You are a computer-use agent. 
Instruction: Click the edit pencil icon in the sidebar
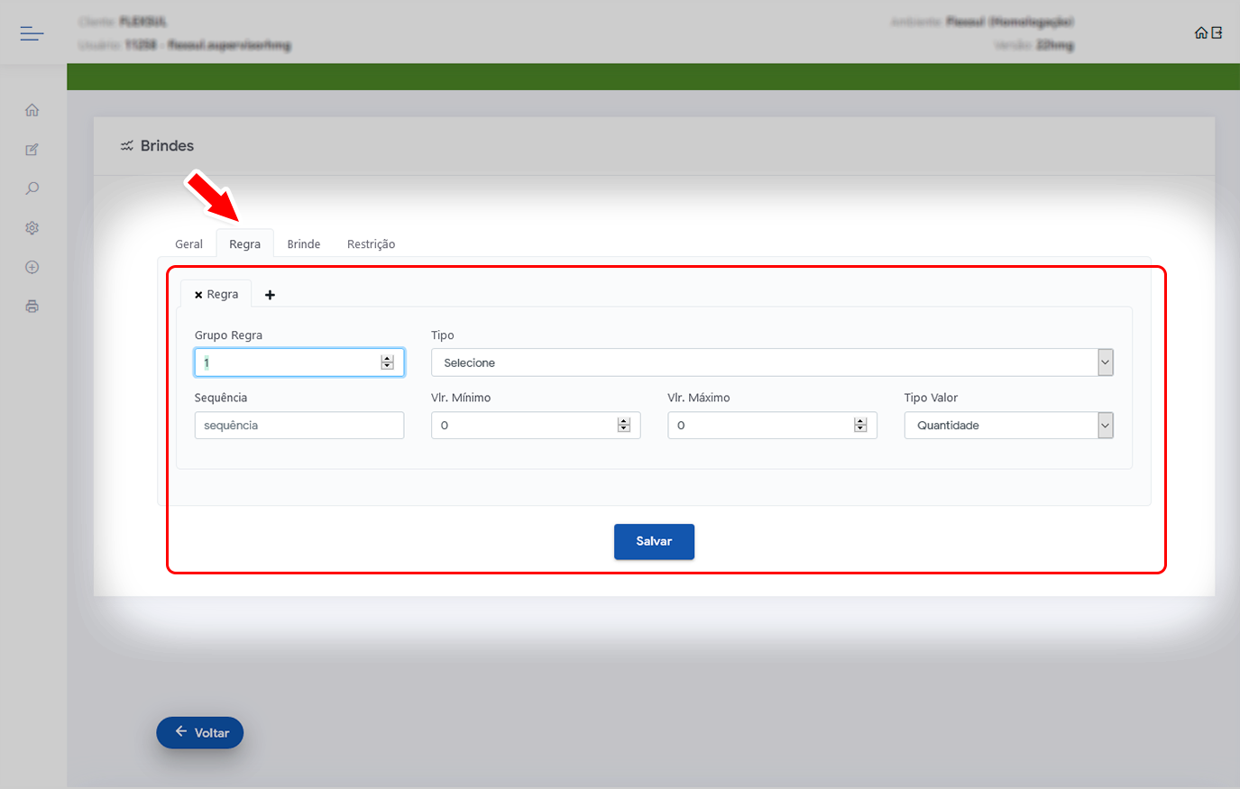point(32,150)
